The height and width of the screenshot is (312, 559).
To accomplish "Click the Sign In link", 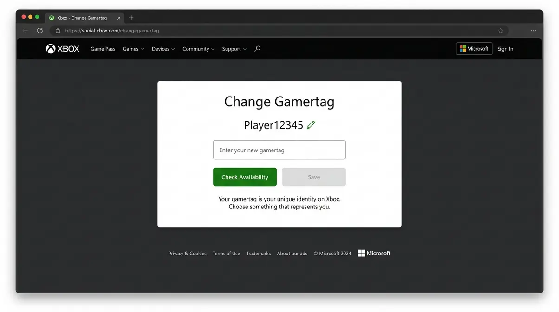I will pos(505,49).
